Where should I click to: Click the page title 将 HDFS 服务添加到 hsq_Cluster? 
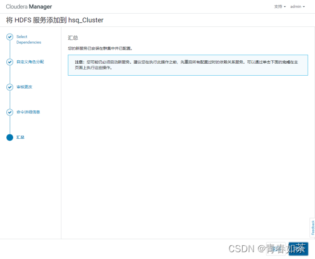click(x=55, y=20)
